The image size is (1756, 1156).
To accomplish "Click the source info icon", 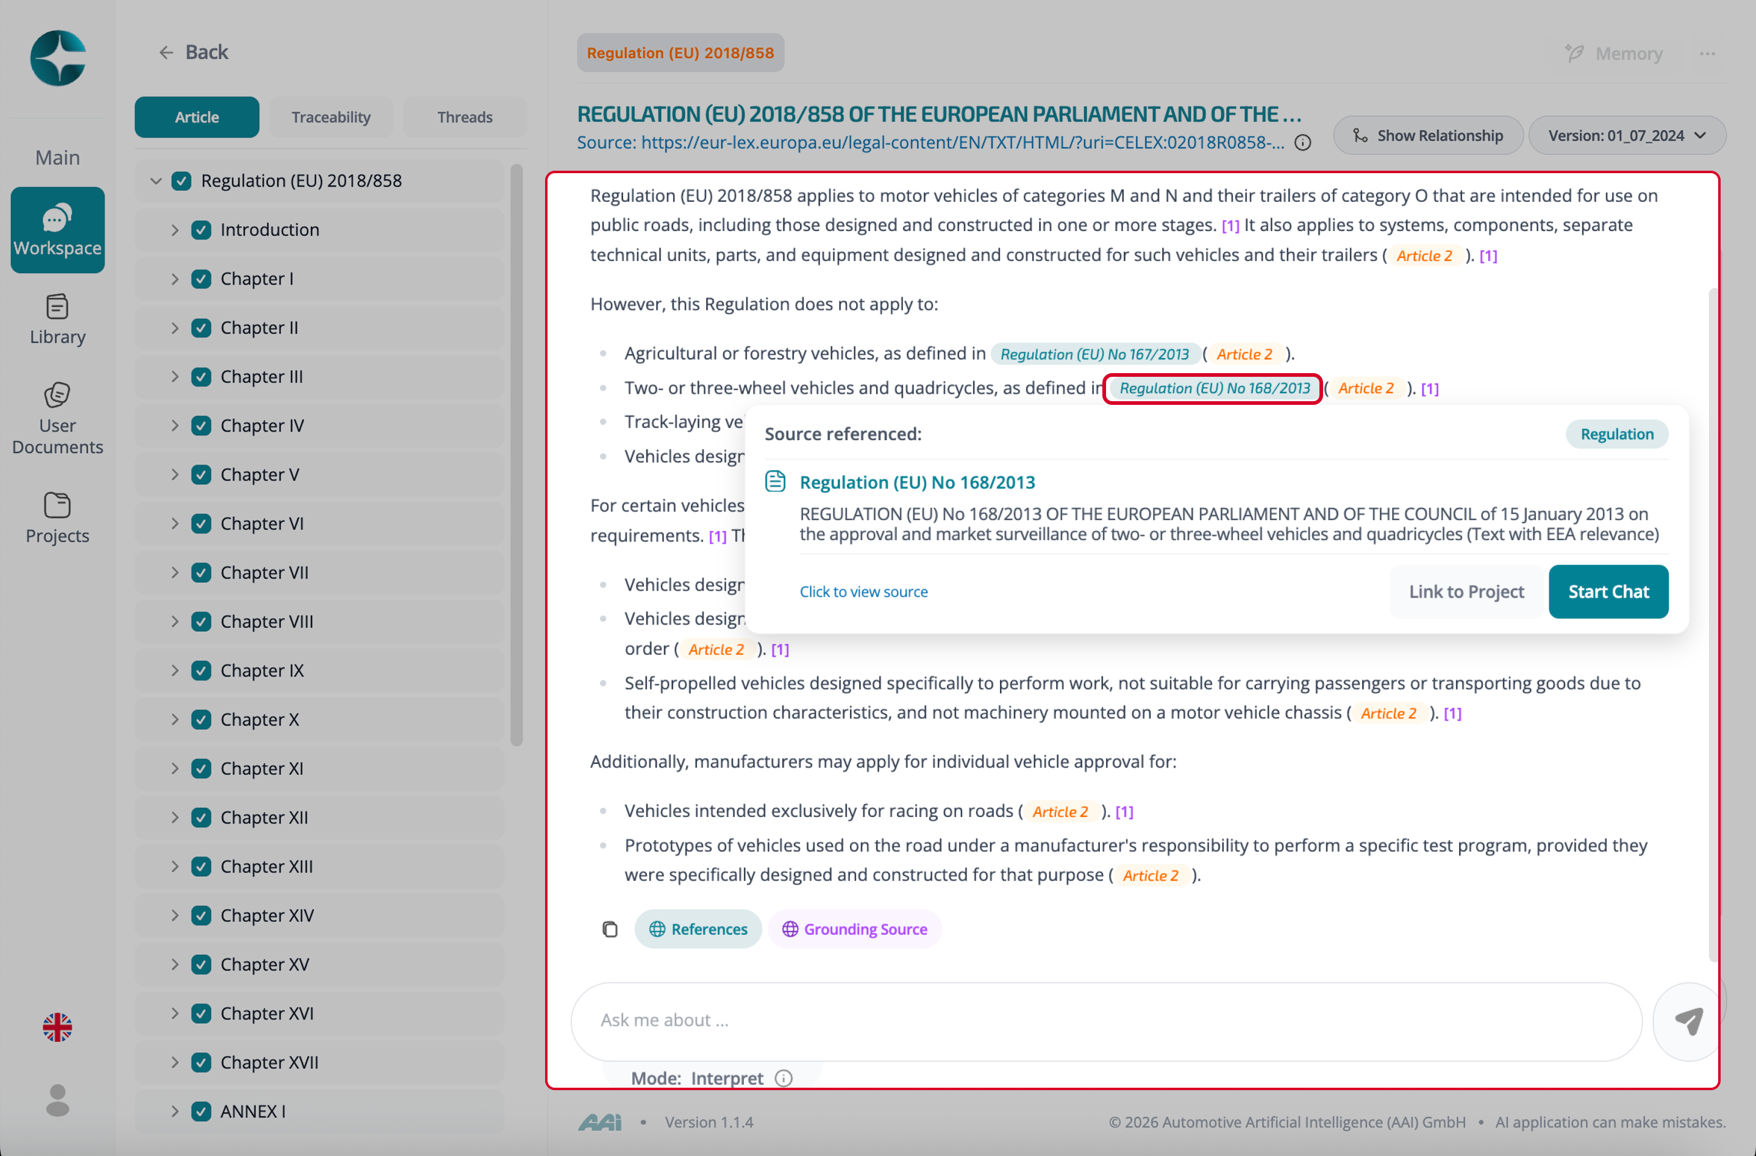I will pos(1303,143).
